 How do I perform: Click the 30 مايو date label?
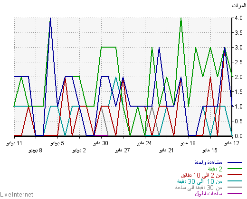pos(101,143)
